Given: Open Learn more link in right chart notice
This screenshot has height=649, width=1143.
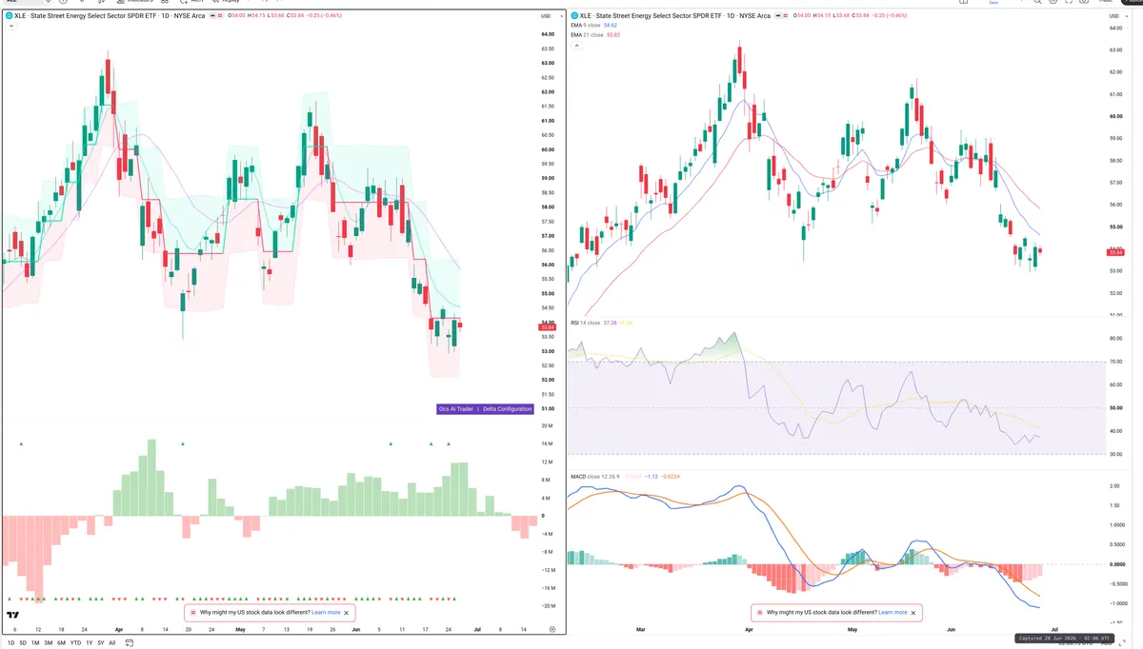Looking at the screenshot, I should (x=892, y=613).
